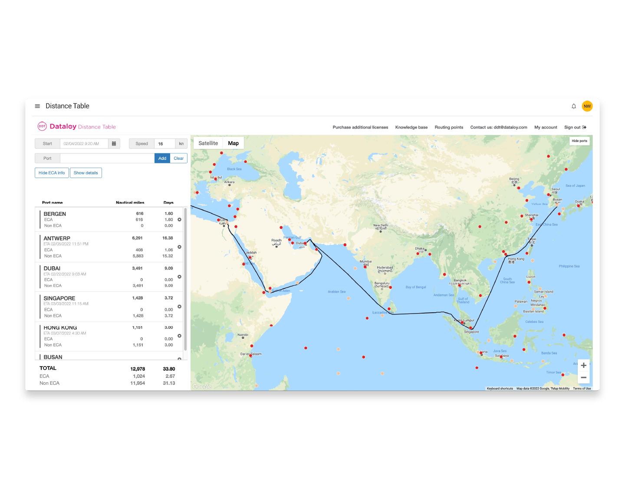The width and height of the screenshot is (625, 489).
Task: Open the notifications bell
Action: tap(574, 106)
